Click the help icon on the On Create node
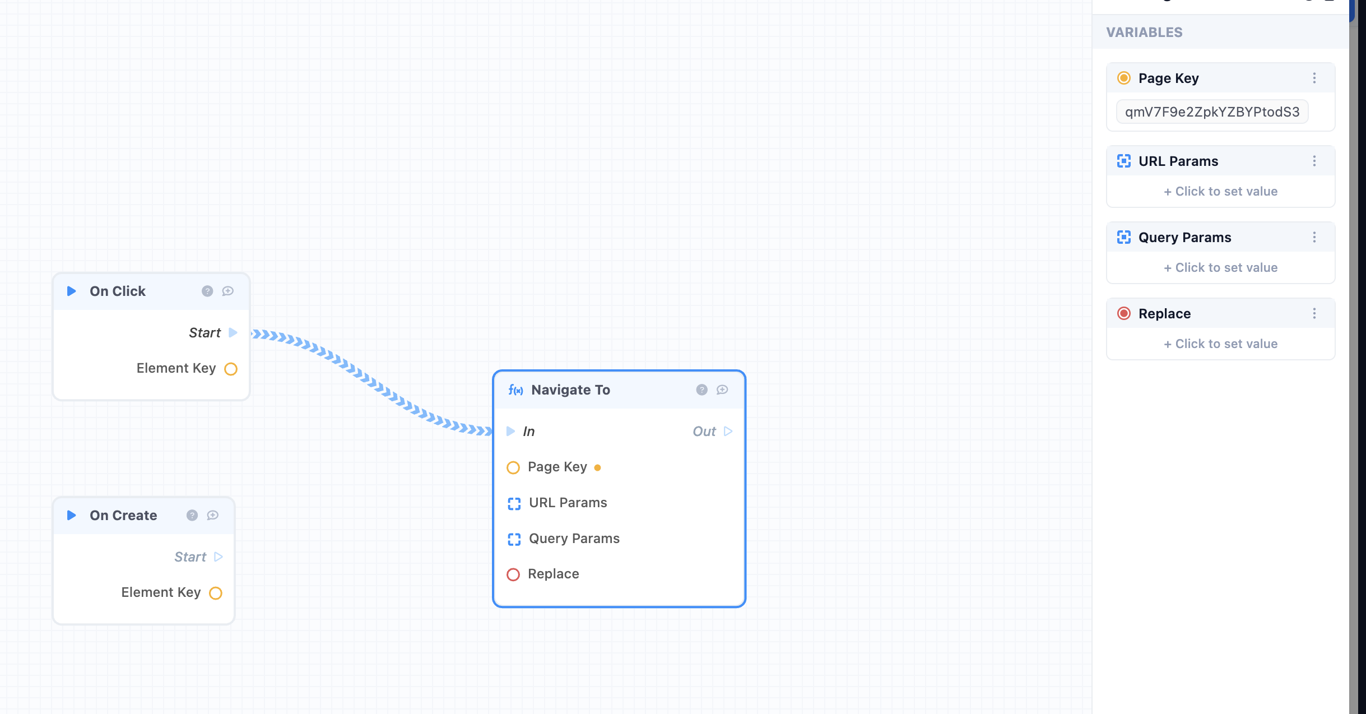1366x714 pixels. coord(192,514)
